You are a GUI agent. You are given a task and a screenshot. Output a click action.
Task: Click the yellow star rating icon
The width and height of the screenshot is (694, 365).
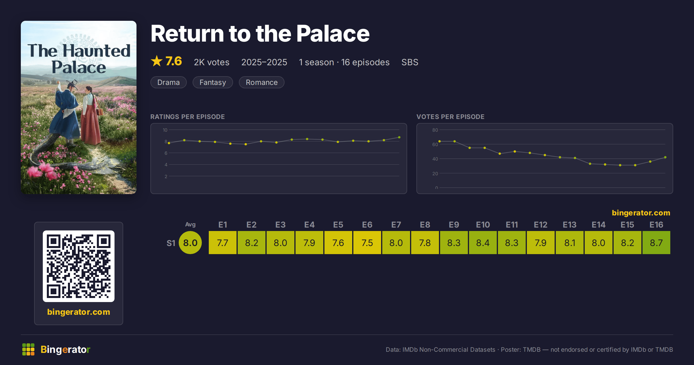click(x=157, y=61)
